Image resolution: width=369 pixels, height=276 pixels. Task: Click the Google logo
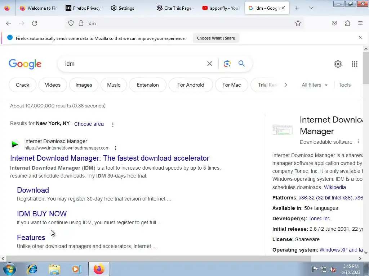click(25, 64)
